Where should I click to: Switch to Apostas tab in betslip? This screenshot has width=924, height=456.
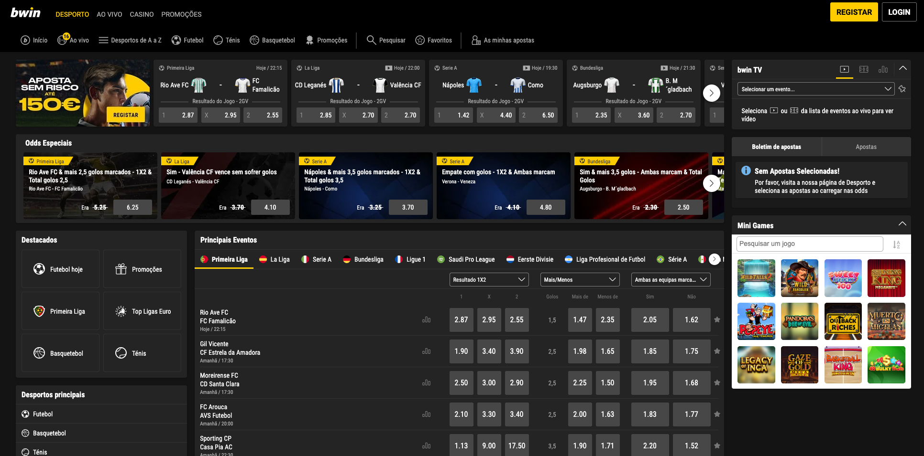[x=866, y=147]
